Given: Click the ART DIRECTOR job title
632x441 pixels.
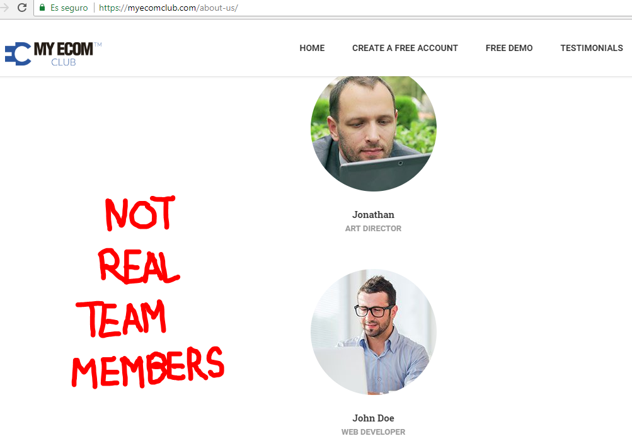Looking at the screenshot, I should (x=373, y=229).
